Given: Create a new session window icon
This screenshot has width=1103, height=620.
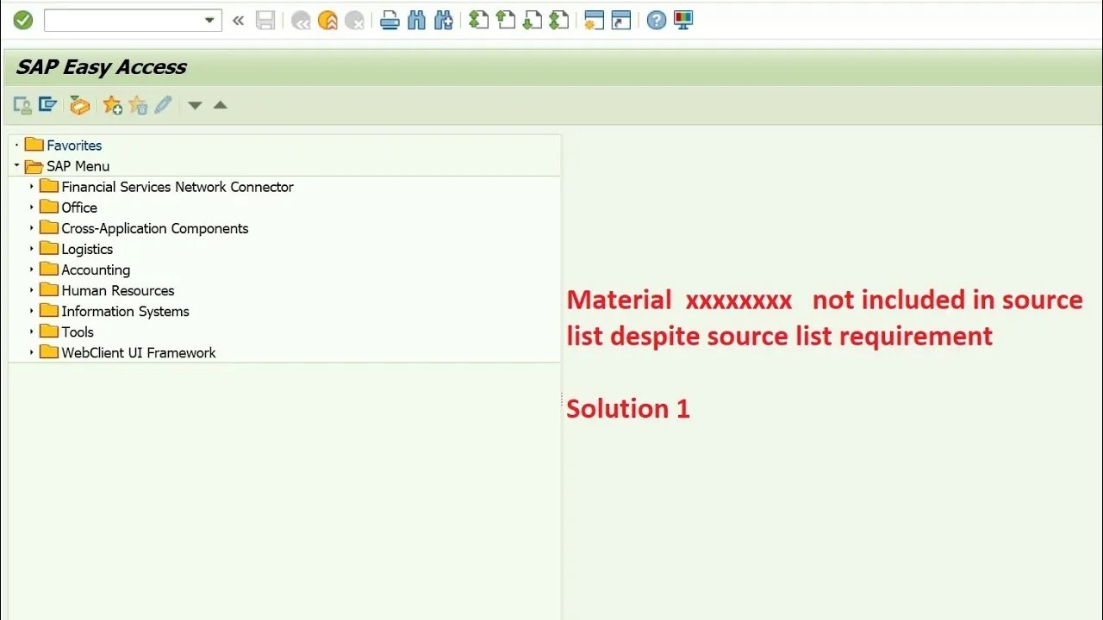Looking at the screenshot, I should [x=594, y=21].
